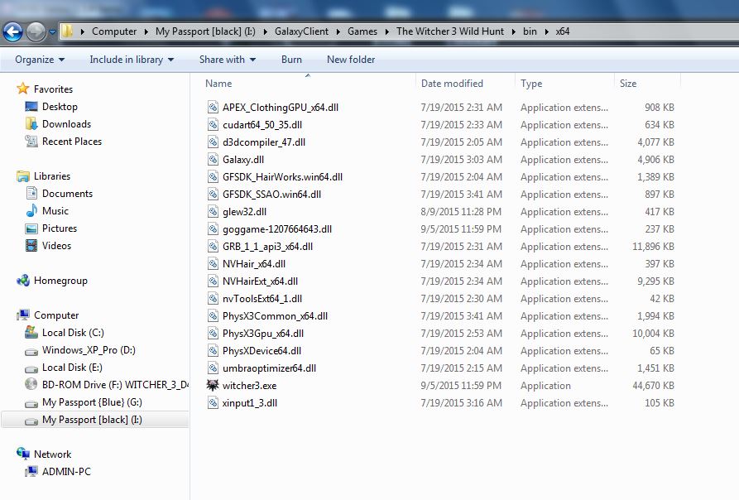Open the Organize menu
Screen dimensions: 739x500
click(x=40, y=60)
